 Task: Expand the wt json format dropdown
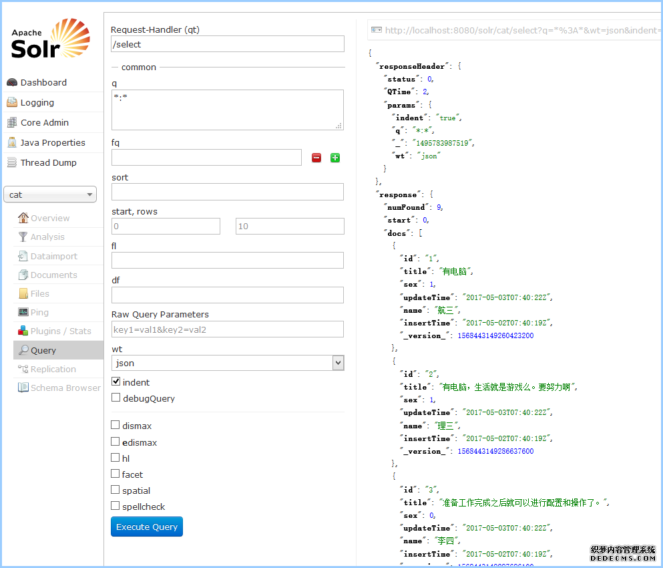(x=228, y=363)
